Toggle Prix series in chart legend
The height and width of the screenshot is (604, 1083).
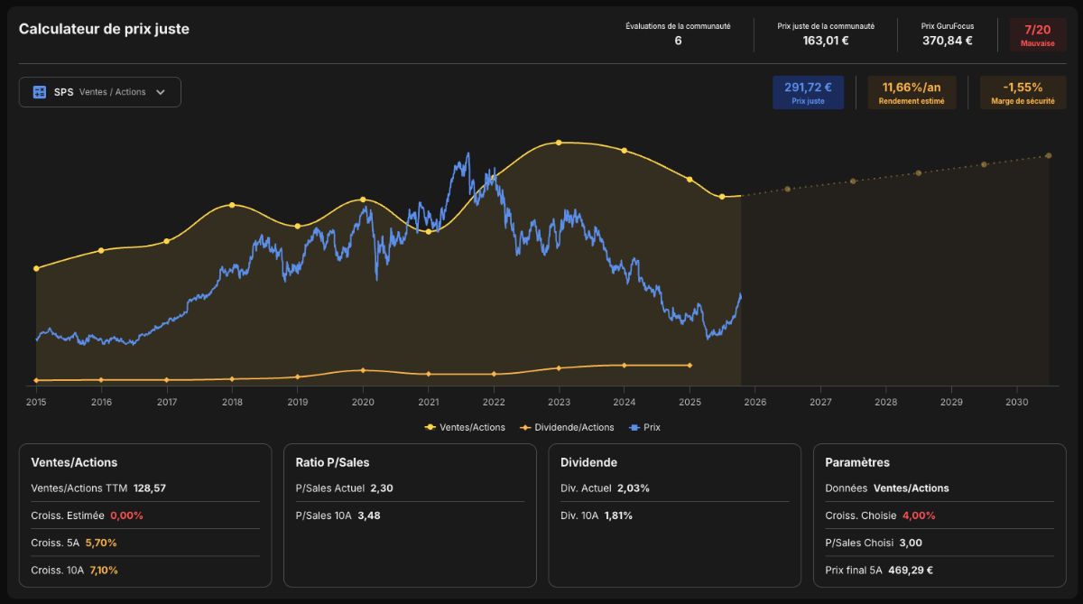coord(644,427)
